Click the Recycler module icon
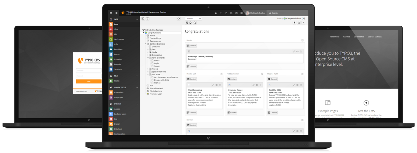Screen dimensions: 417x153 pos(111,64)
